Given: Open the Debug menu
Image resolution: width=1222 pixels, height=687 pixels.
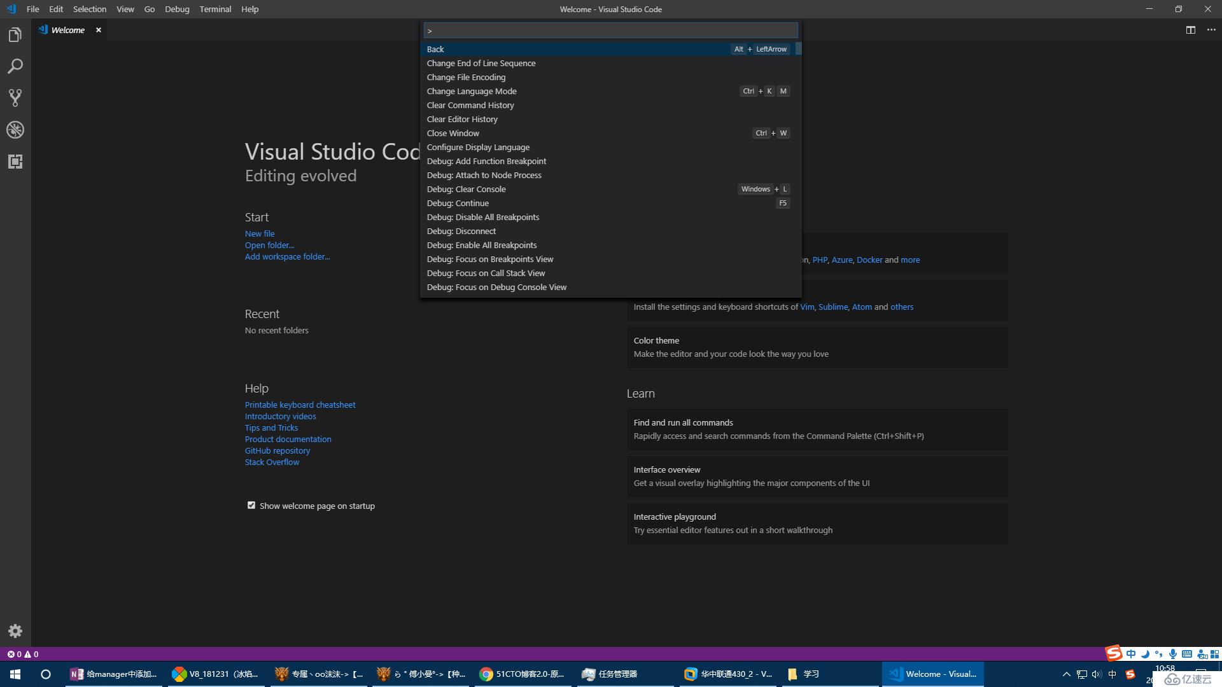Looking at the screenshot, I should [x=177, y=9].
